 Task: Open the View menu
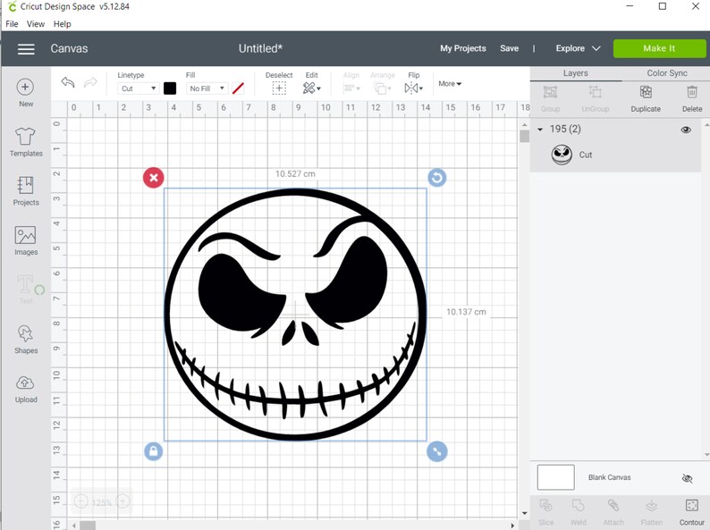pyautogui.click(x=35, y=24)
